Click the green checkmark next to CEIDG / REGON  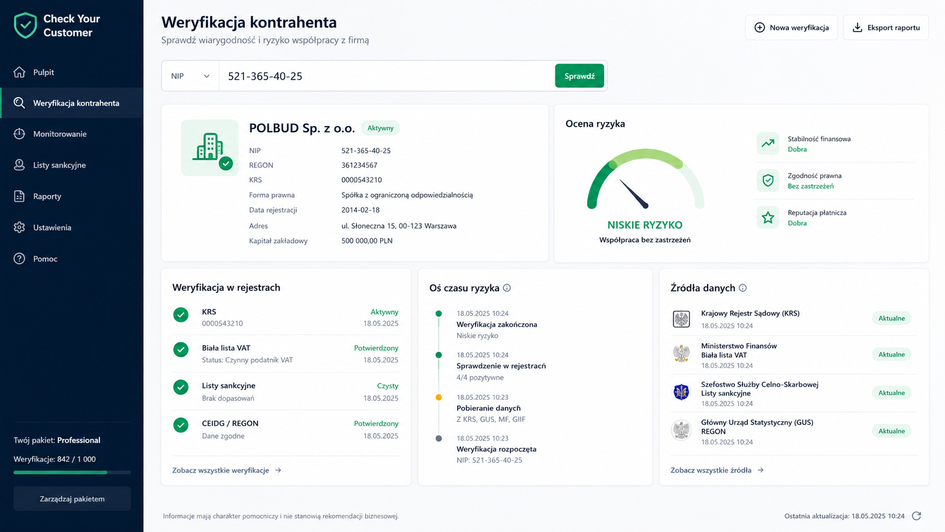(181, 425)
